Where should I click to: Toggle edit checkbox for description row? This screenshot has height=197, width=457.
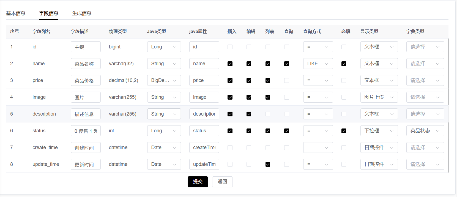pos(249,114)
